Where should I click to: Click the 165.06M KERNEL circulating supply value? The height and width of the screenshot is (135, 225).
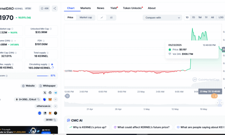(x=39, y=68)
